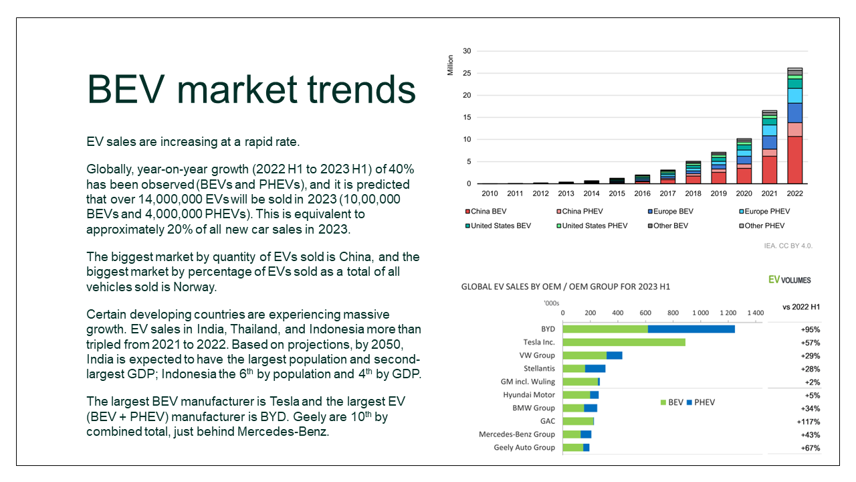Click the Stellantis manufacturer label
The height and width of the screenshot is (482, 856).
point(540,368)
